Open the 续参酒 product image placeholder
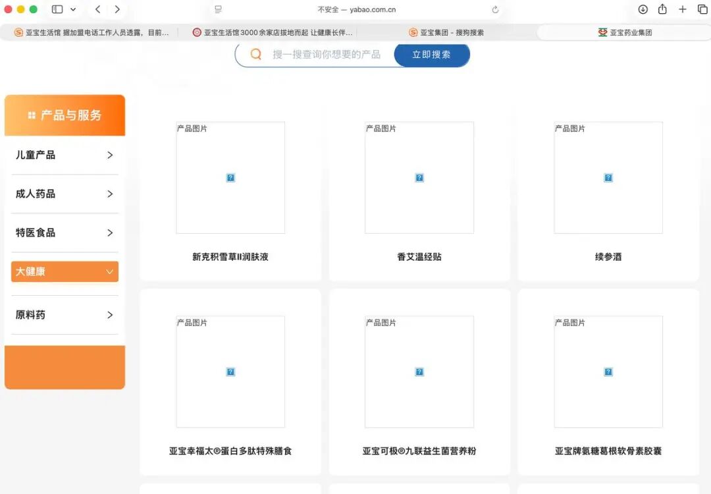Image resolution: width=711 pixels, height=494 pixels. pyautogui.click(x=608, y=177)
